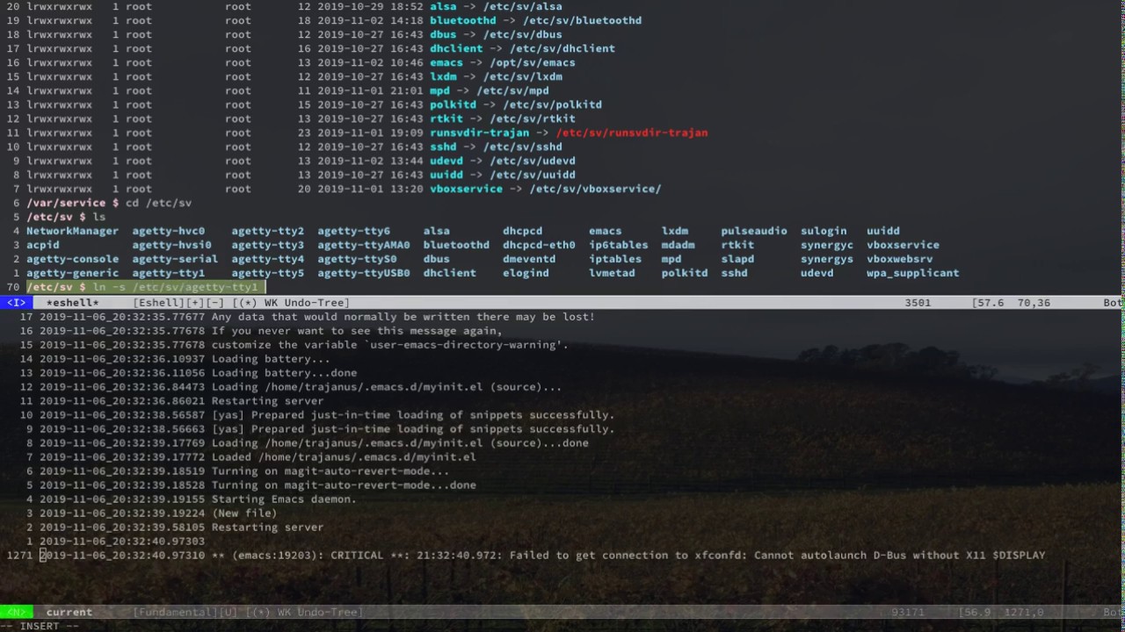Click the lxdm -> /etc/sv/lxdm entry
The height and width of the screenshot is (632, 1125).
(496, 76)
